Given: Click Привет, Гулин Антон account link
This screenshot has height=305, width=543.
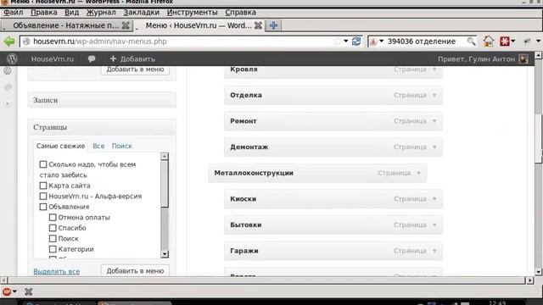Looking at the screenshot, I should coord(476,59).
